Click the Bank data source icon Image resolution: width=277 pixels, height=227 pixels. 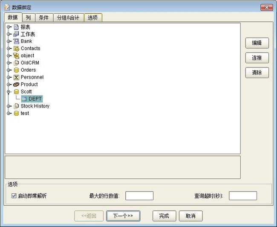16,41
